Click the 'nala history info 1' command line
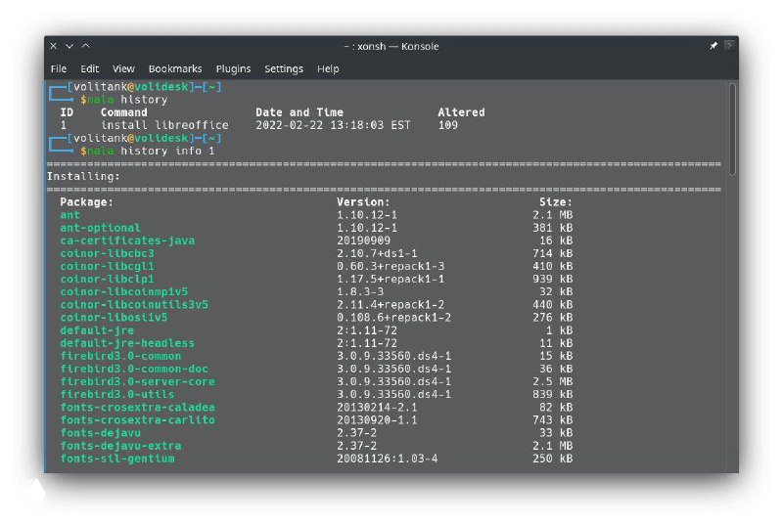This screenshot has width=783, height=525. pyautogui.click(x=149, y=152)
